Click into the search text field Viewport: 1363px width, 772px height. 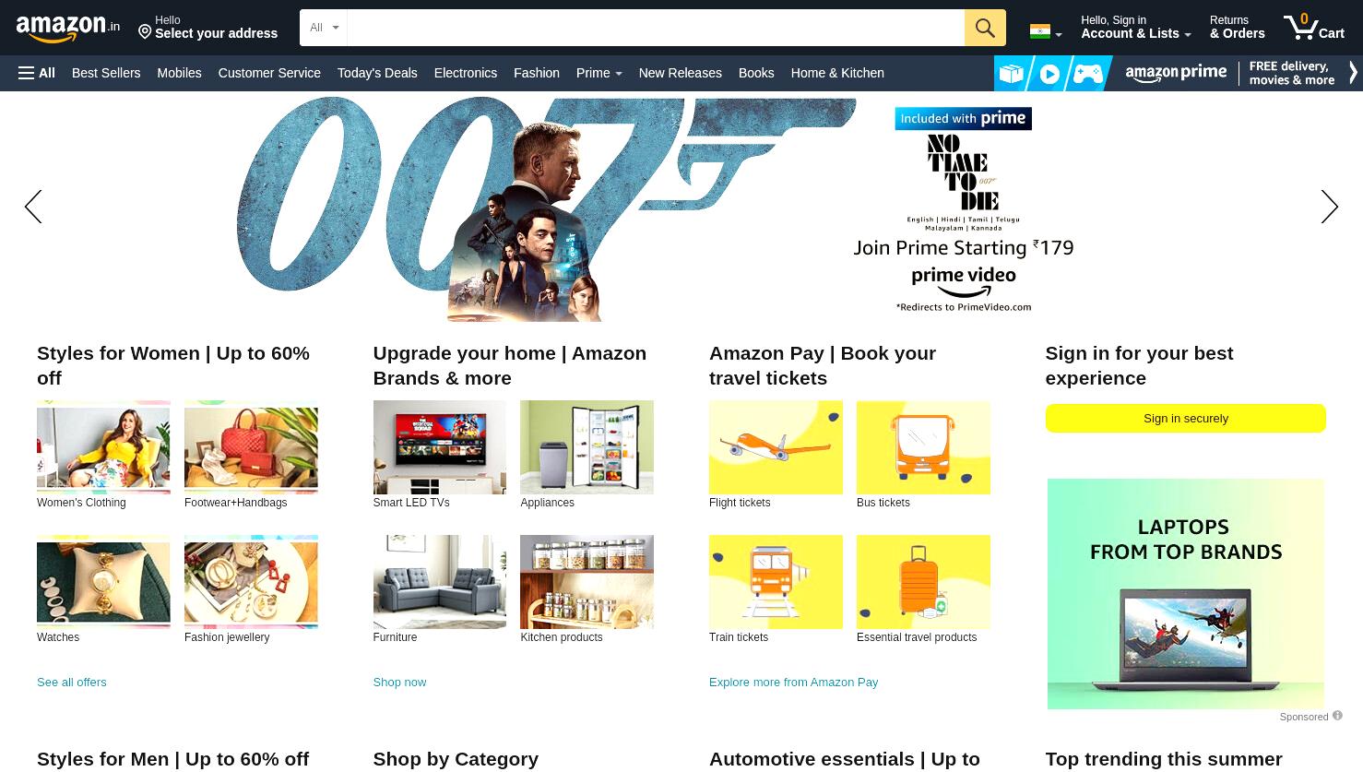point(656,28)
